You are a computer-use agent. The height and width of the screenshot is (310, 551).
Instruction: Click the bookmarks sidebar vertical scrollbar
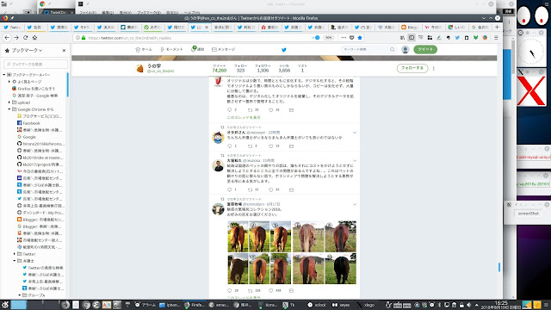click(68, 84)
